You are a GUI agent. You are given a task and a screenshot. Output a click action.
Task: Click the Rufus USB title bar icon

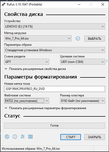(3, 4)
